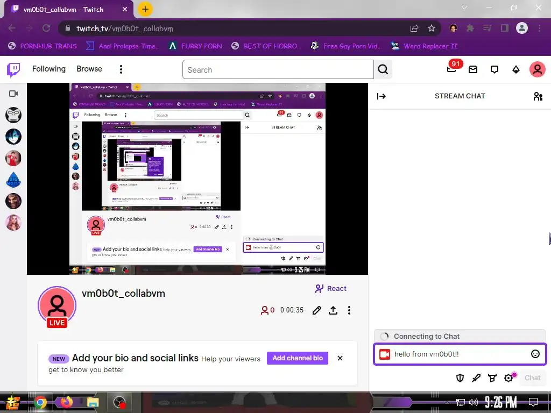
Task: Dismiss the bio and social links banner
Action: click(x=340, y=358)
